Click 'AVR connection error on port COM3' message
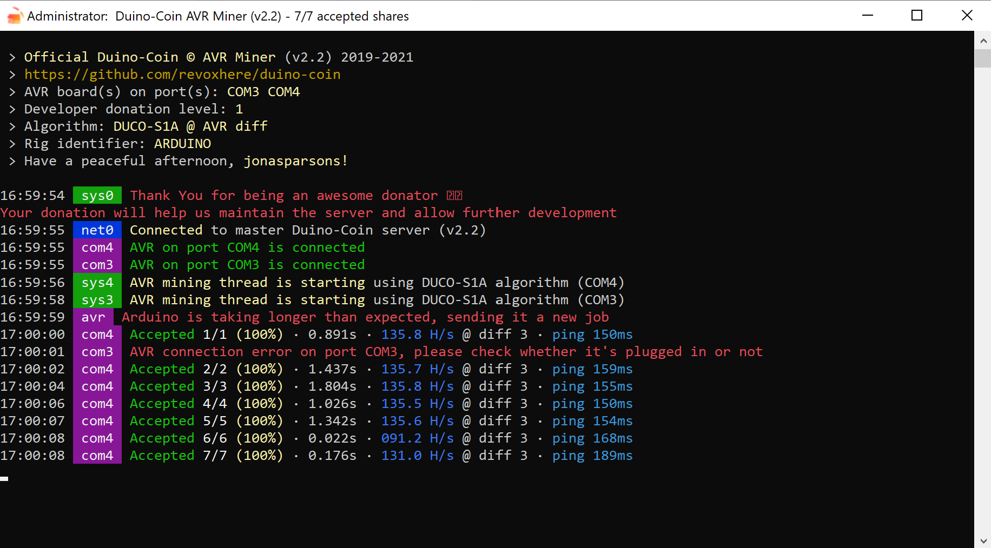991x548 pixels. [x=446, y=352]
